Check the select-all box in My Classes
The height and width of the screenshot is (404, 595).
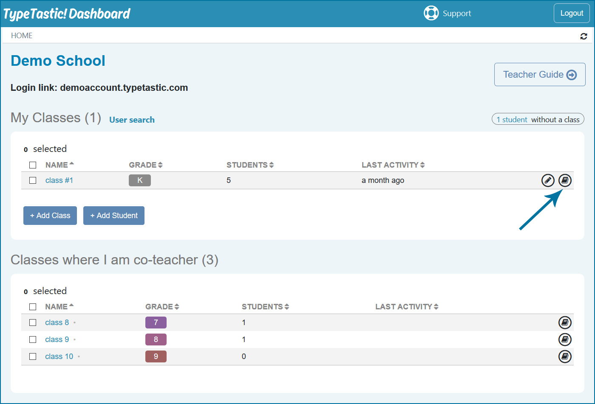pyautogui.click(x=33, y=165)
